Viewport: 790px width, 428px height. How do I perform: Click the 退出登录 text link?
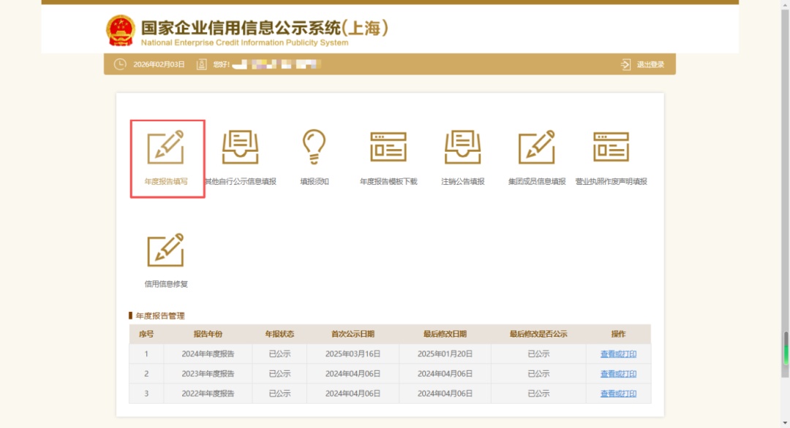point(650,64)
